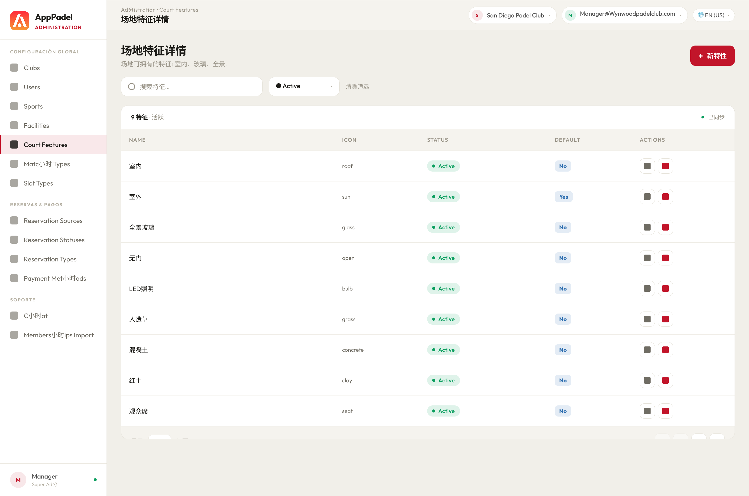
Task: Click the red 新特性 add button
Action: pos(712,56)
